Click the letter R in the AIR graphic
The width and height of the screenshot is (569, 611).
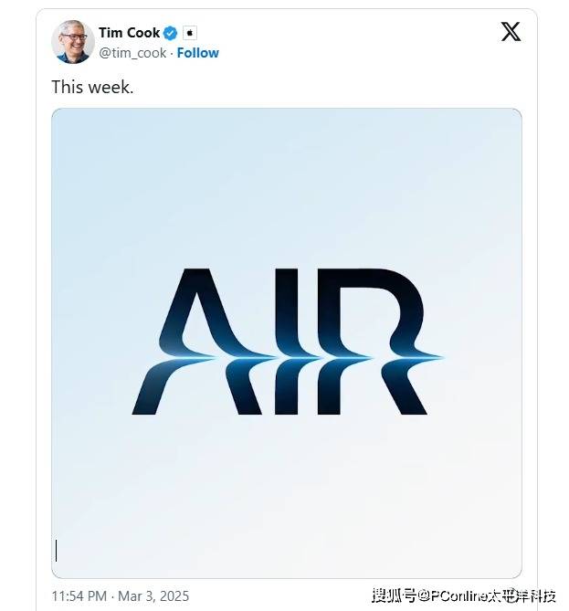(x=374, y=342)
